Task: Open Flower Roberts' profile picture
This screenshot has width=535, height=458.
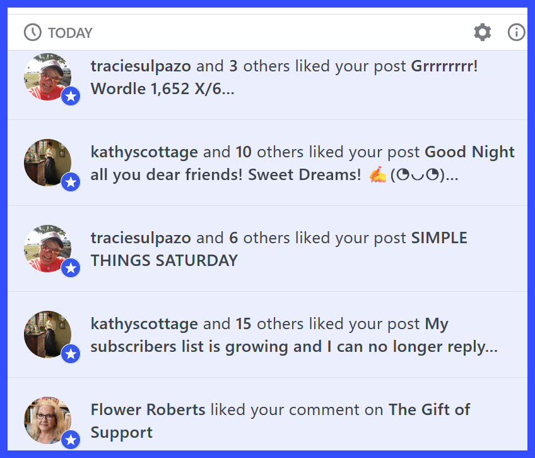Action: (45, 419)
